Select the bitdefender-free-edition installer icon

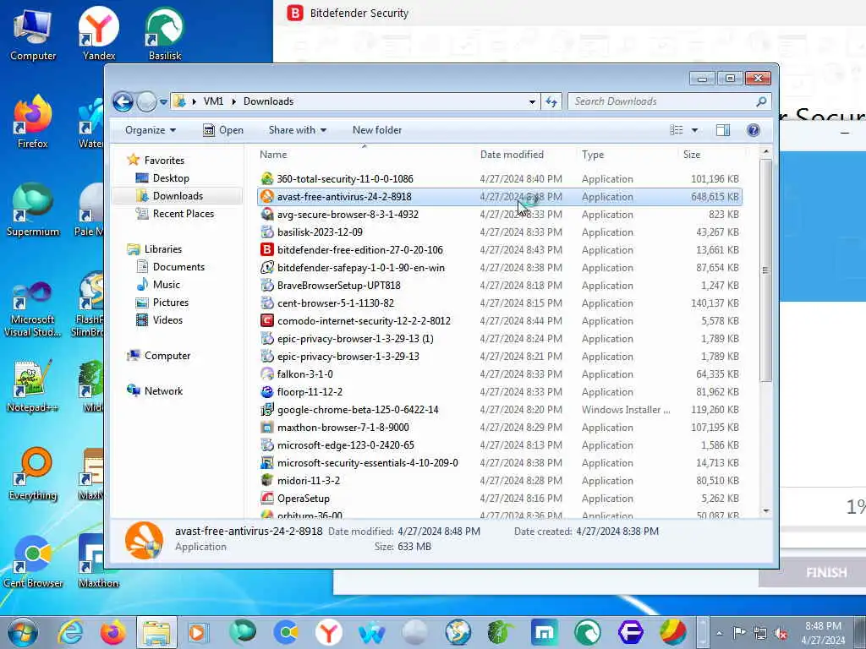tap(266, 249)
